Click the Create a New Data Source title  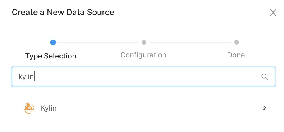tap(63, 13)
